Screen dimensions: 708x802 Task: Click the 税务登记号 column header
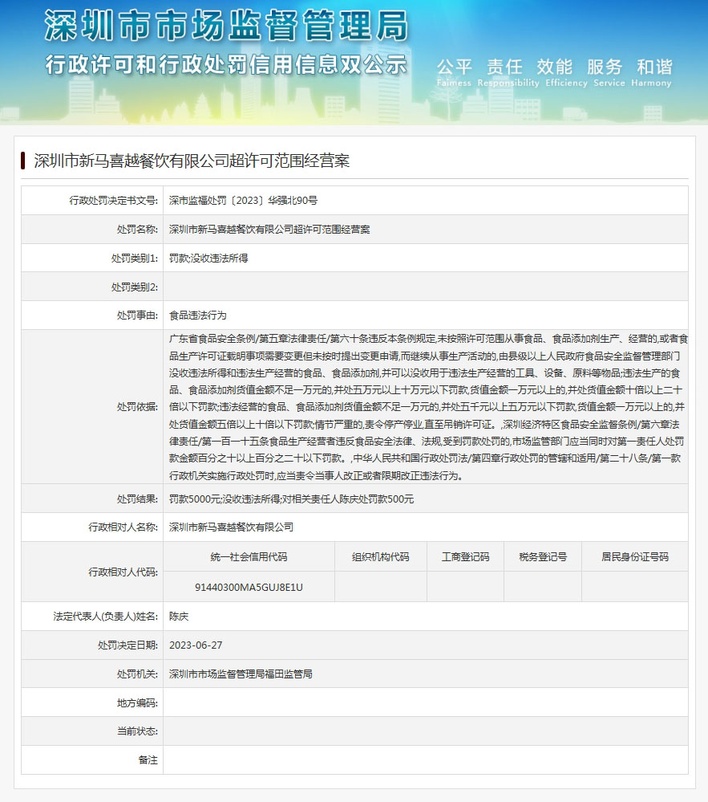[x=543, y=556]
